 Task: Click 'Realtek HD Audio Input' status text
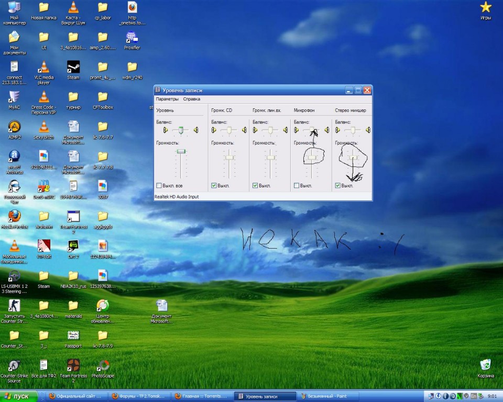click(177, 196)
